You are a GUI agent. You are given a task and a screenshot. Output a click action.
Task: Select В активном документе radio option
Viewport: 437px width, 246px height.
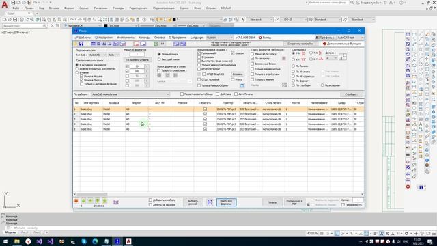77,65
